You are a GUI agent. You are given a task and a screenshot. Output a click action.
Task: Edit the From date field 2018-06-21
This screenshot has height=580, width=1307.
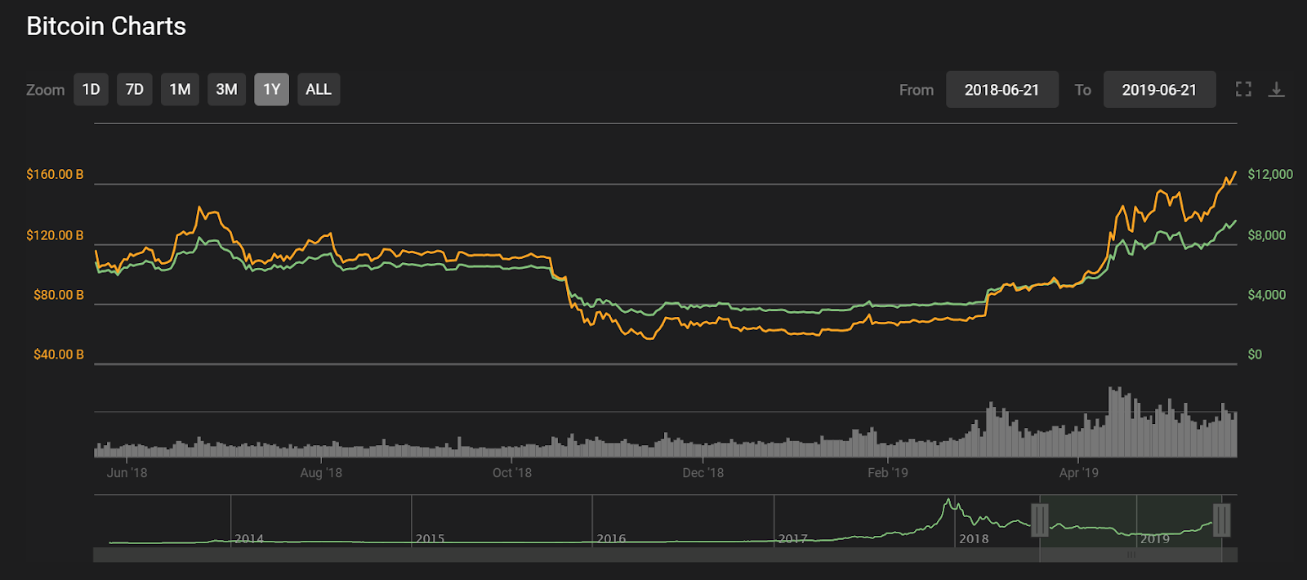point(1002,89)
